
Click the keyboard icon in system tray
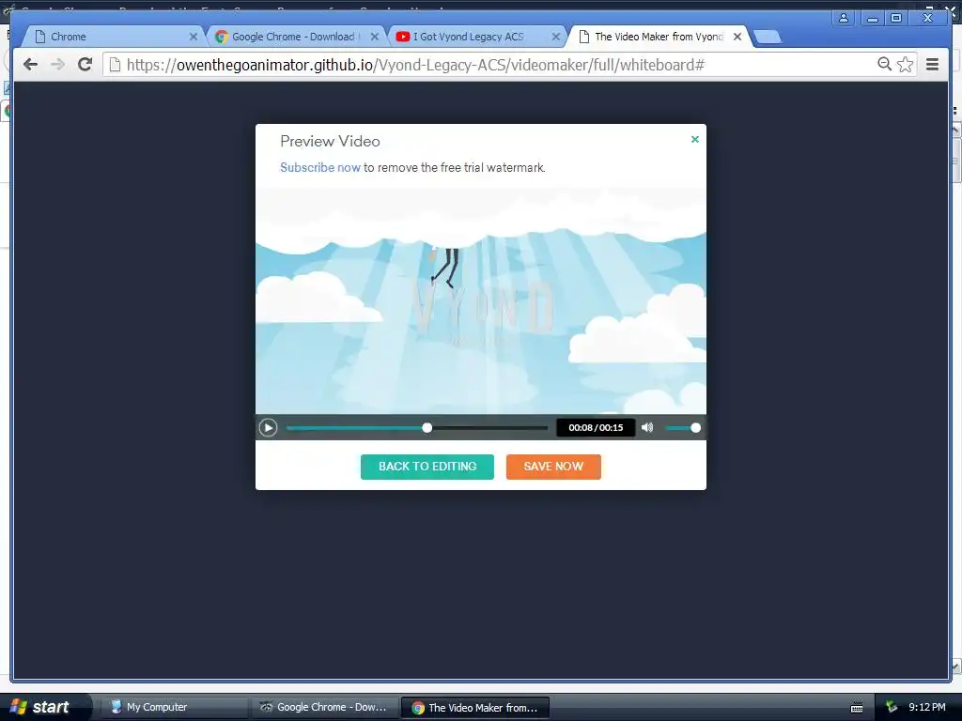(857, 708)
